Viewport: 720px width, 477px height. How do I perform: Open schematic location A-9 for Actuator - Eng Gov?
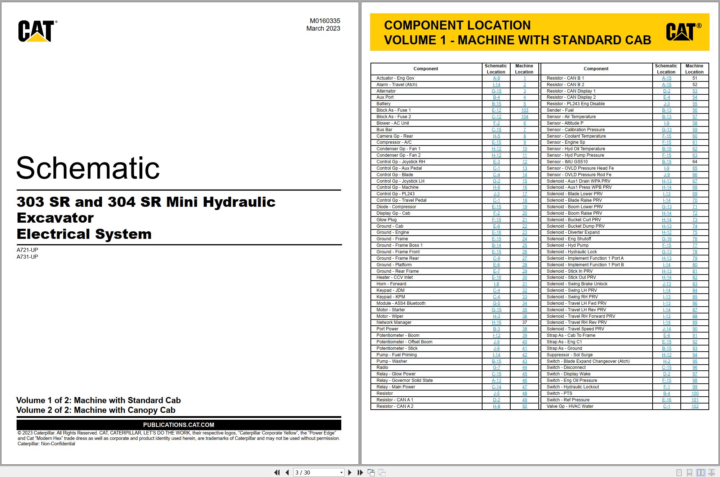pyautogui.click(x=496, y=78)
